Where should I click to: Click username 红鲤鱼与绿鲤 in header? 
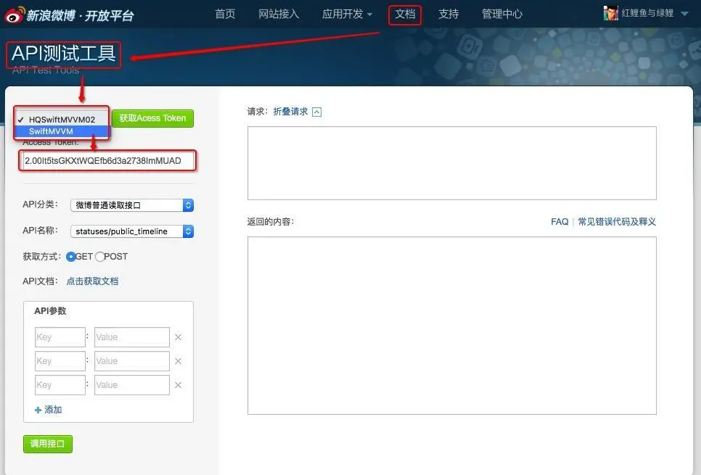point(647,13)
